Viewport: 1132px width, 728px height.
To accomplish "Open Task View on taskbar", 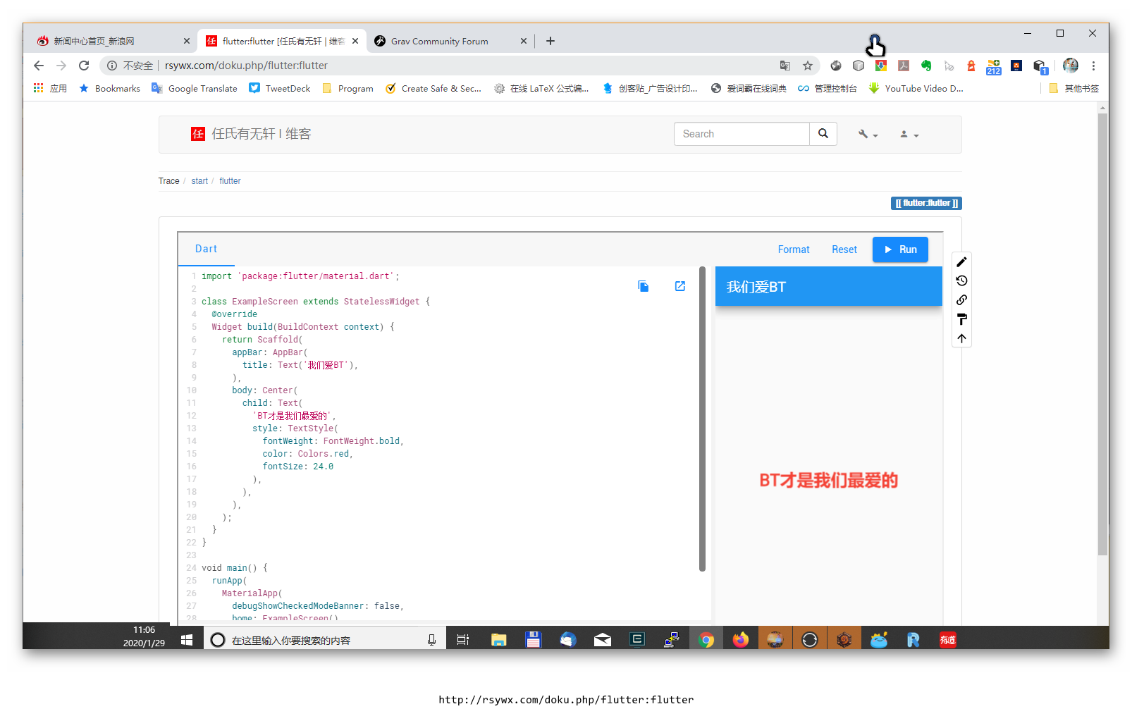I will click(463, 640).
